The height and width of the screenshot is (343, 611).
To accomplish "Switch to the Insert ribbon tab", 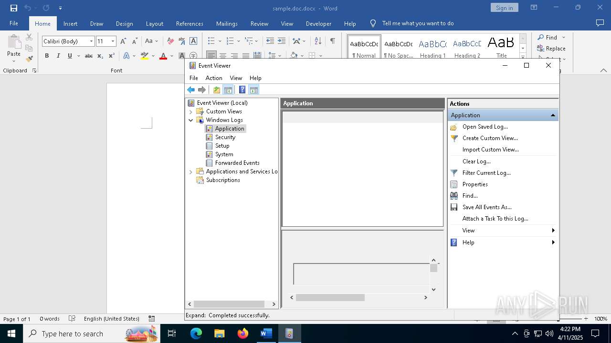I will pyautogui.click(x=70, y=23).
